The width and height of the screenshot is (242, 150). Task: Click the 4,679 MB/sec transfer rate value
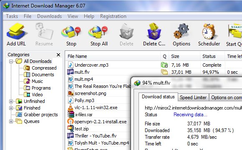pyautogui.click(x=202, y=137)
